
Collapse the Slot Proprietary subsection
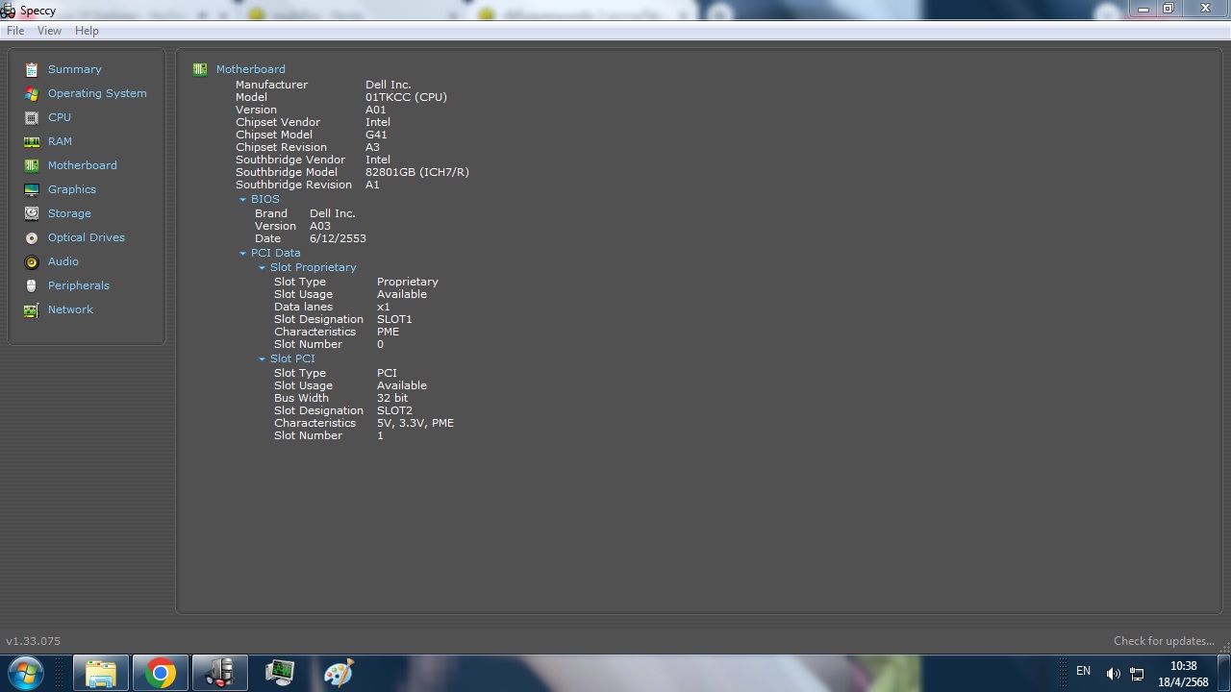click(262, 268)
